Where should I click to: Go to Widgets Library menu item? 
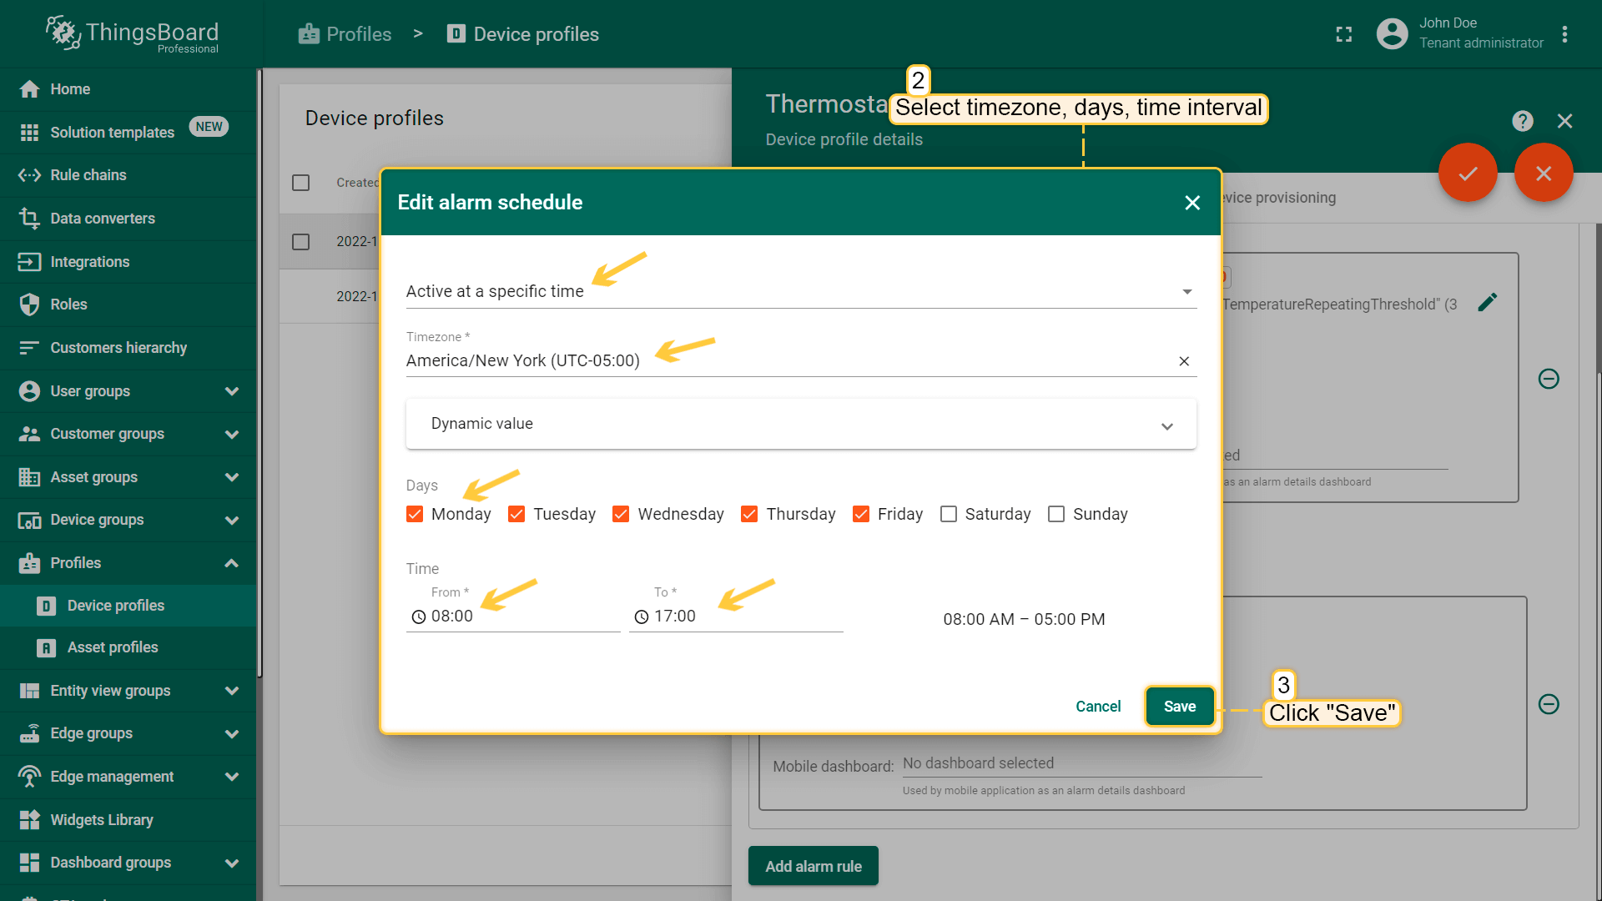pyautogui.click(x=128, y=820)
